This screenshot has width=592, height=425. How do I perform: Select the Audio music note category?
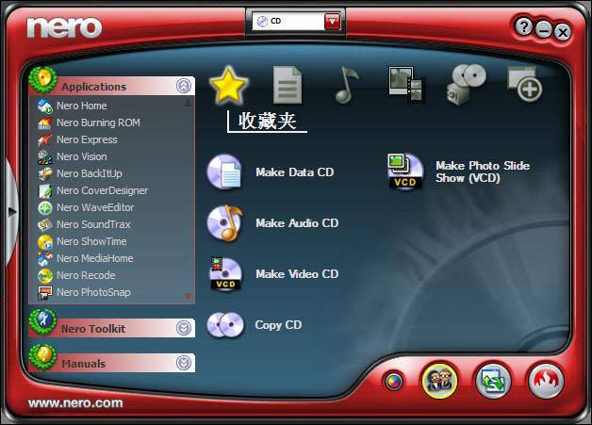coord(347,85)
